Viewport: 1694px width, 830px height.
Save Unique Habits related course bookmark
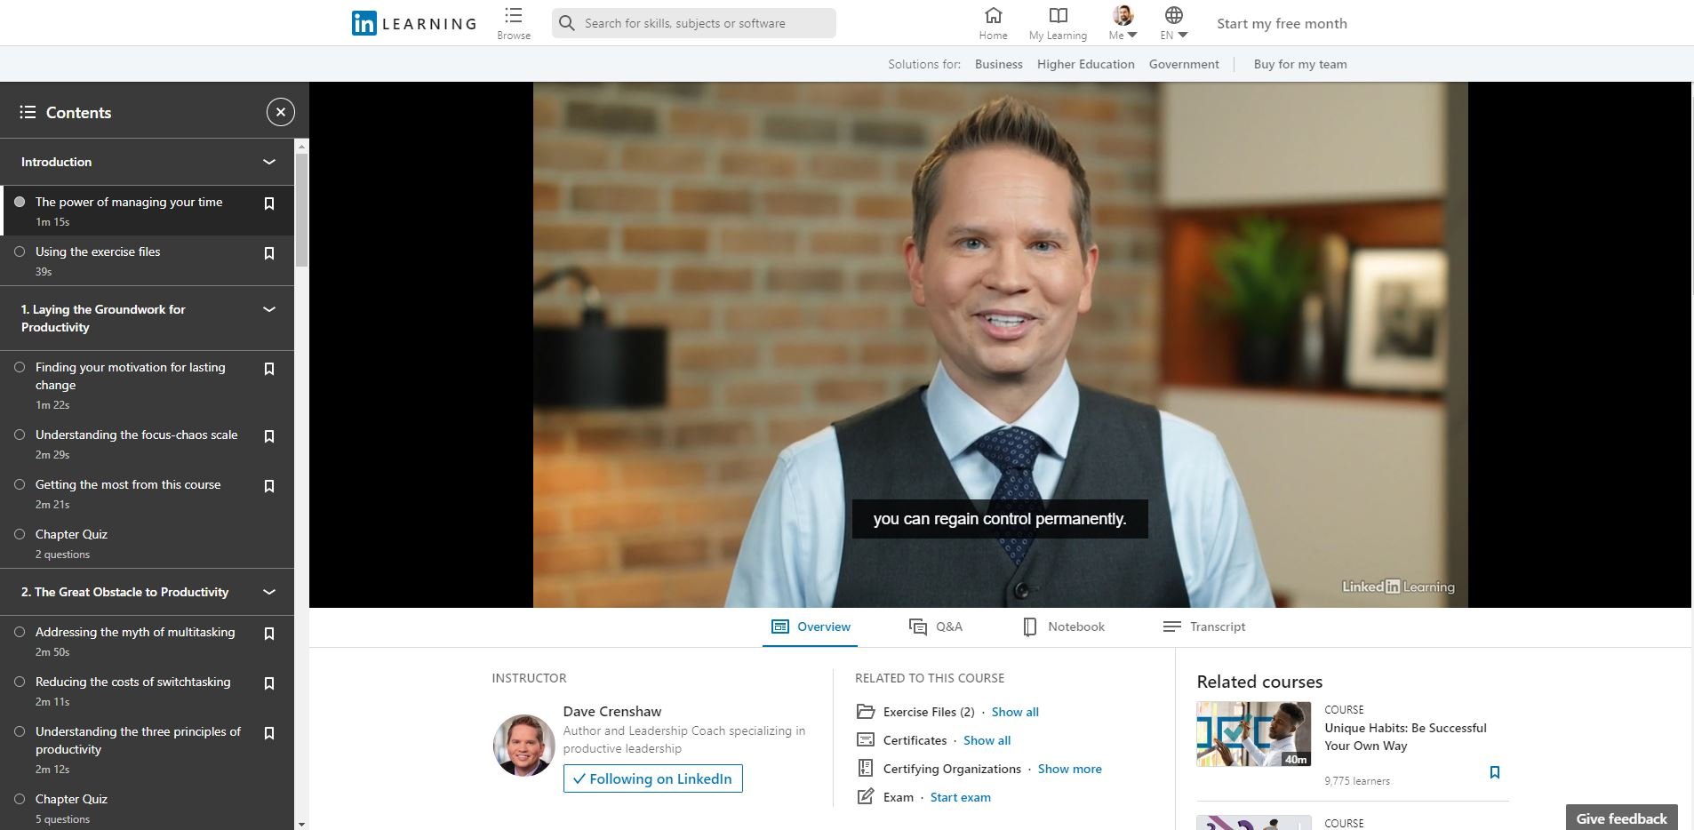(x=1495, y=772)
